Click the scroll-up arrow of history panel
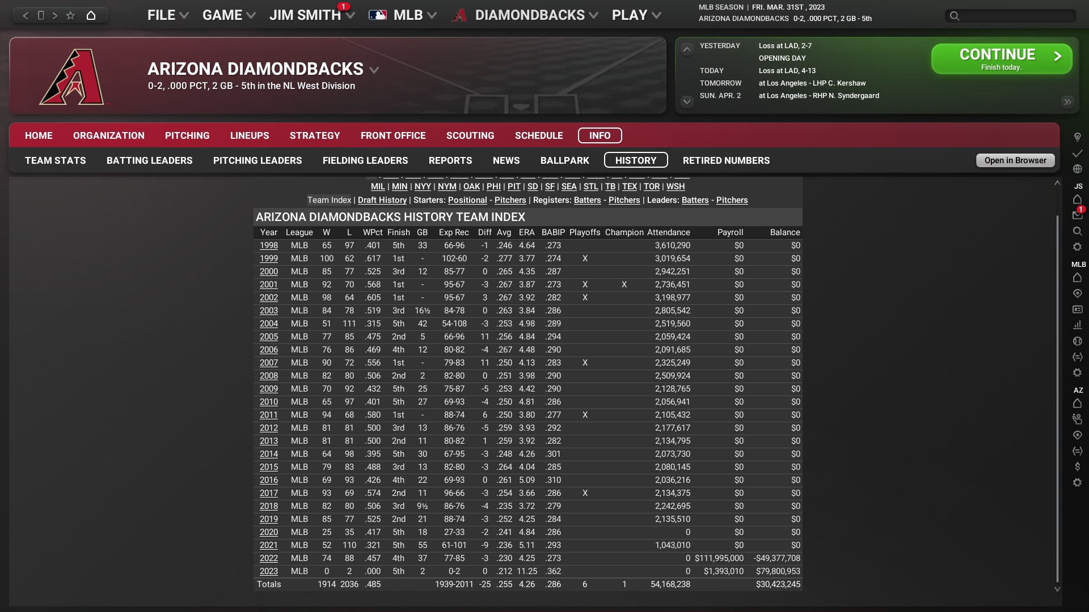Screen dimensions: 1089x612 tap(1057, 183)
